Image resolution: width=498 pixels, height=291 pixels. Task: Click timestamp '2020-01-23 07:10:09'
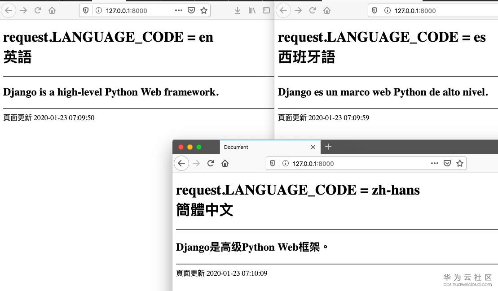(237, 273)
